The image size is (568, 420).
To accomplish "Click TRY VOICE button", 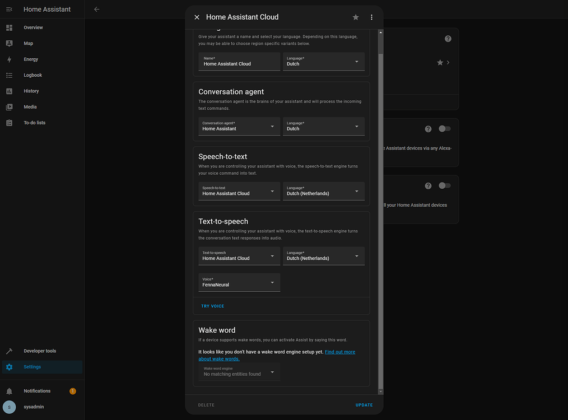I will tap(213, 306).
